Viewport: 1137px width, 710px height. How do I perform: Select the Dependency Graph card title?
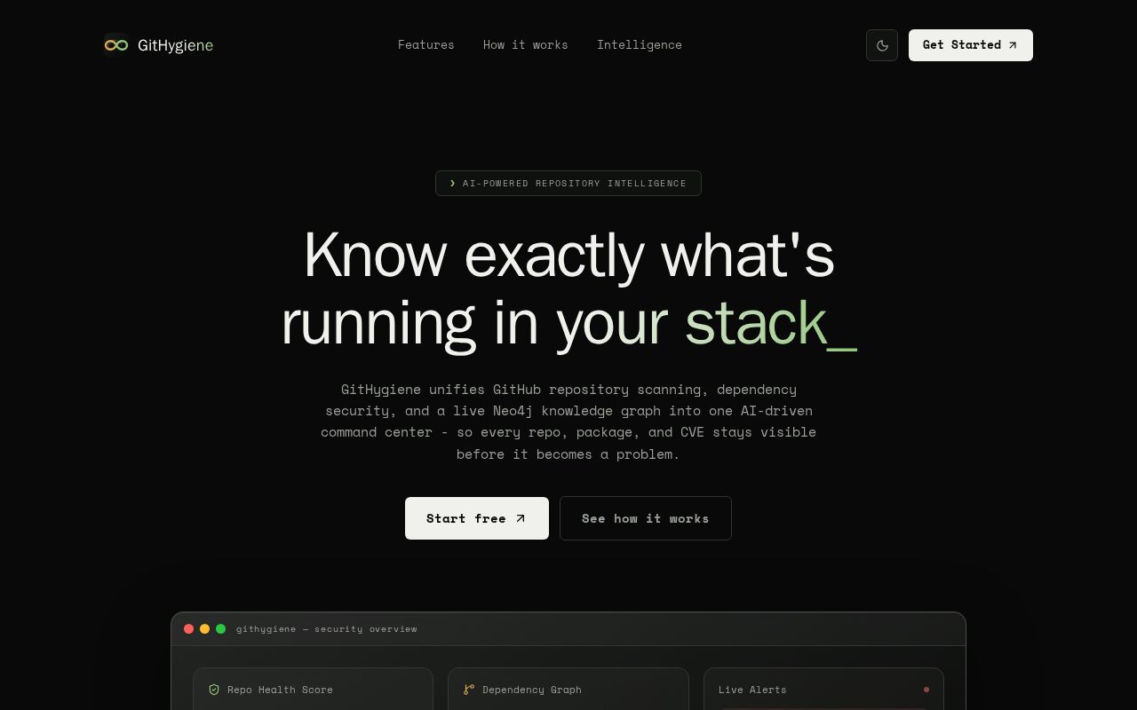click(532, 690)
